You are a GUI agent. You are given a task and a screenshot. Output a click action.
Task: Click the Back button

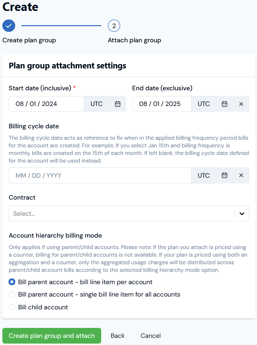tap(117, 335)
